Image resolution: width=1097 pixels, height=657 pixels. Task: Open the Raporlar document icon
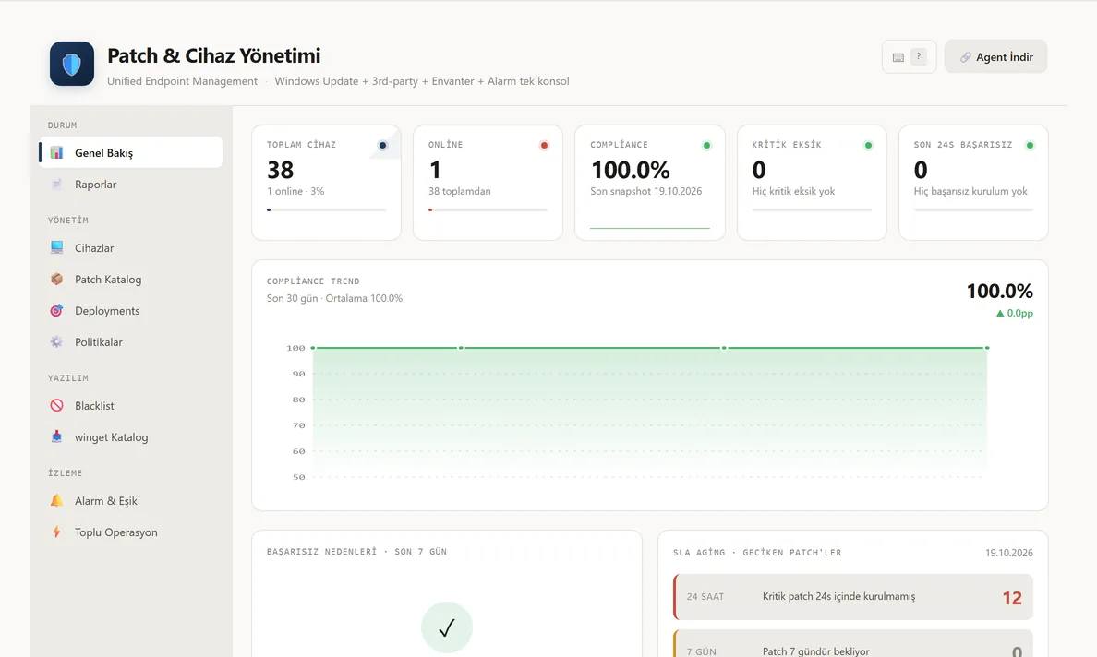(56, 184)
